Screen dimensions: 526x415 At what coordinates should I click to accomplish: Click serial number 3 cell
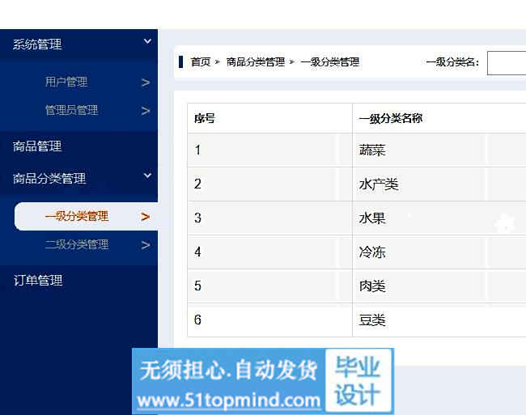(269, 218)
